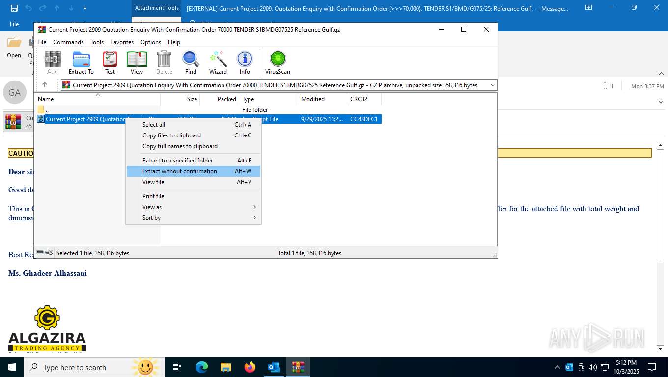The image size is (668, 377).
Task: Open Task View from the taskbar
Action: (177, 367)
